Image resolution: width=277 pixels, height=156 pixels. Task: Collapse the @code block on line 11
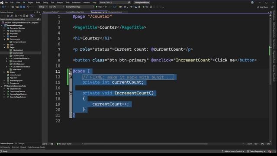(71, 71)
